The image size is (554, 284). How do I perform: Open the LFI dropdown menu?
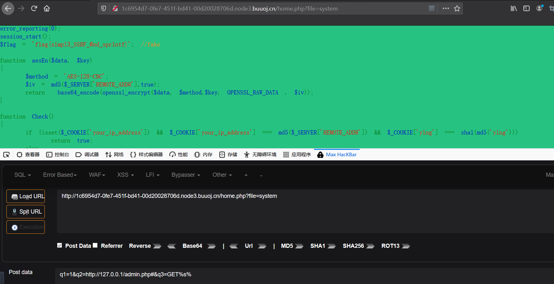(x=152, y=175)
